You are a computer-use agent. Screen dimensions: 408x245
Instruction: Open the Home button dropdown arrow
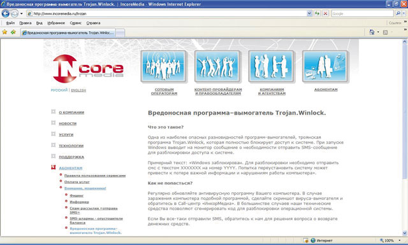[x=378, y=32]
